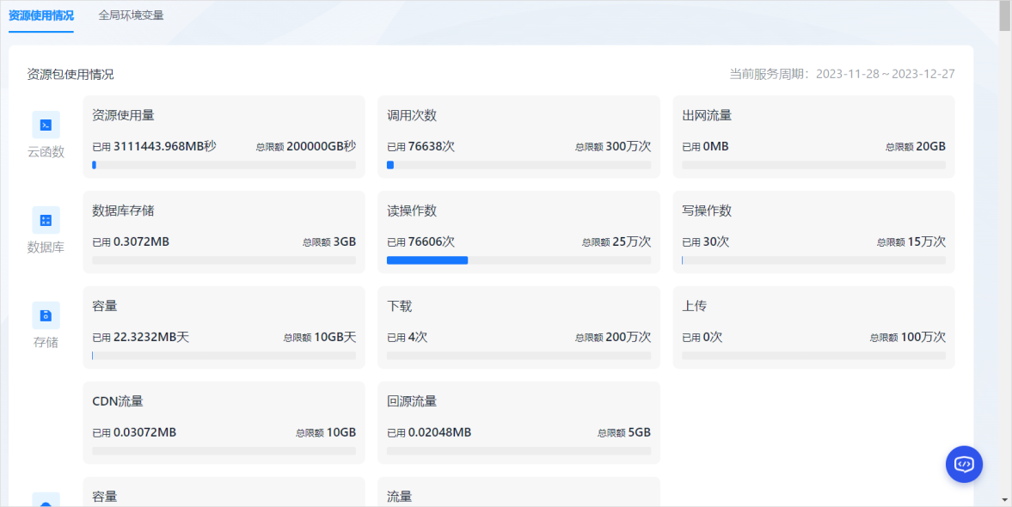Click the 数据库 label under its icon
1012x507 pixels.
pyautogui.click(x=46, y=247)
